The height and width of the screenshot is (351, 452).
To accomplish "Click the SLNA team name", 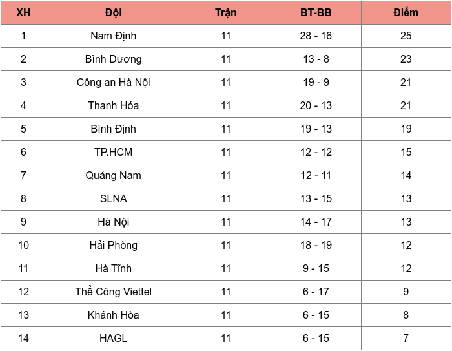I will (x=114, y=198).
